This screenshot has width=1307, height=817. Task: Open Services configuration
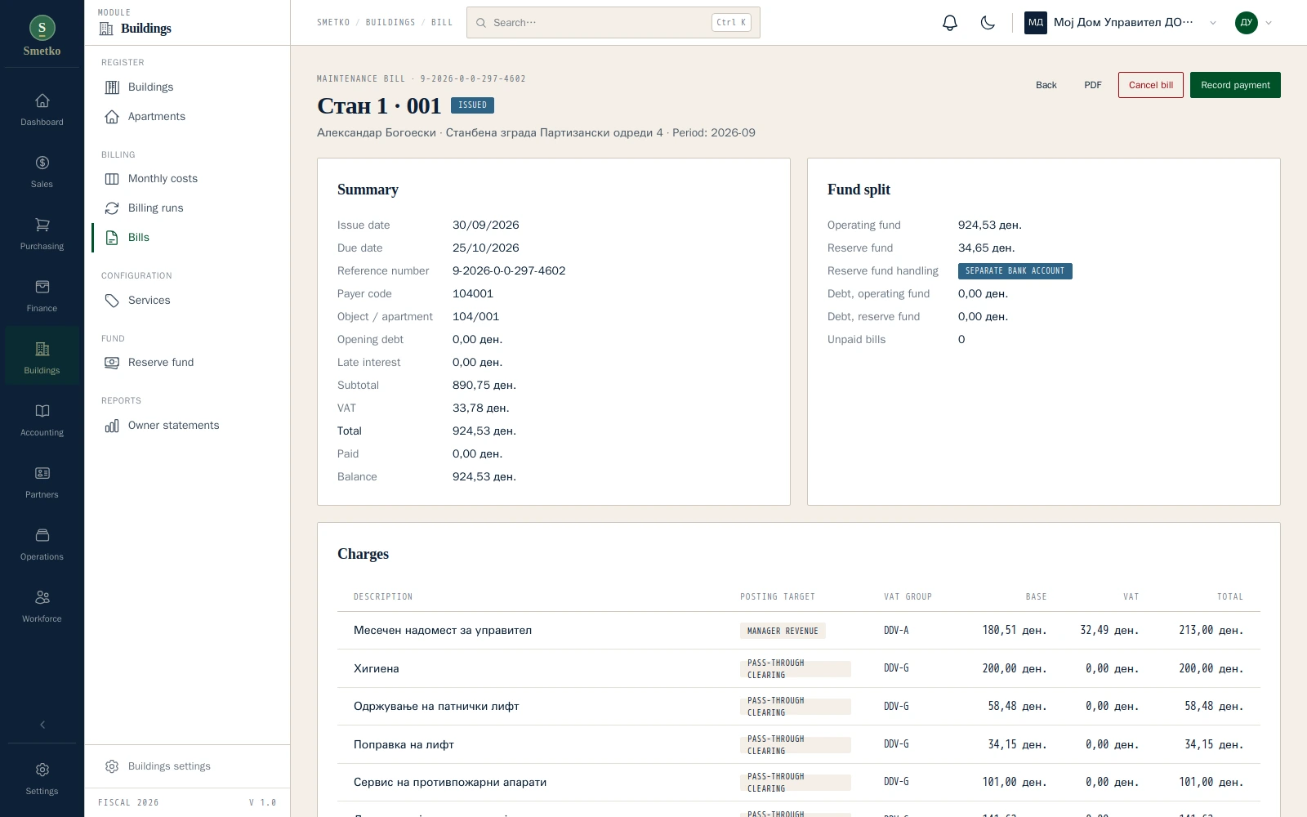[187, 301]
